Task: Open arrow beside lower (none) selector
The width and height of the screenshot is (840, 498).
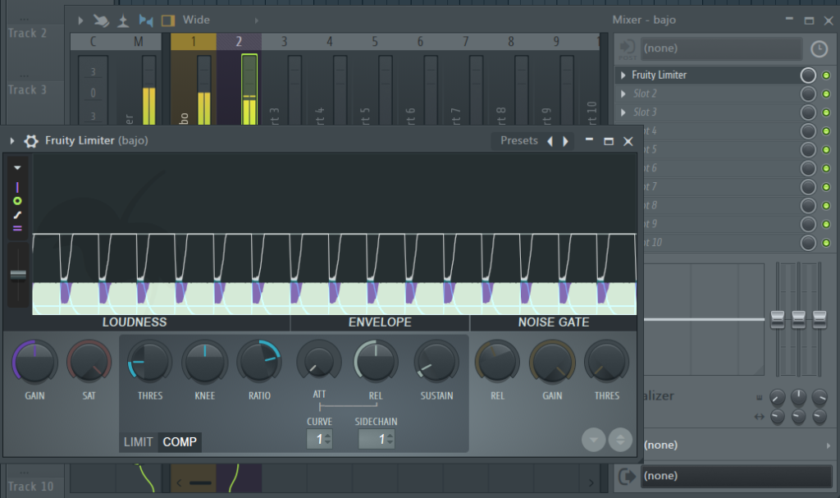Action: [829, 445]
